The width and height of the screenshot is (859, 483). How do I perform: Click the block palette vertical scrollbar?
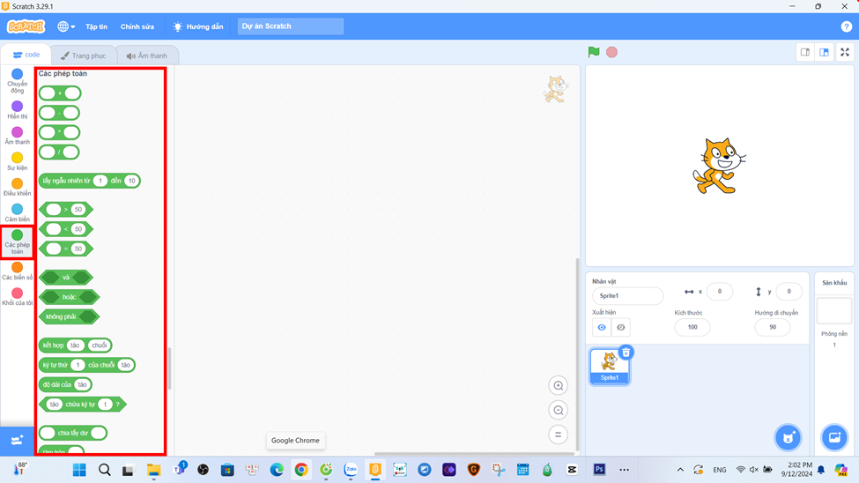[169, 368]
